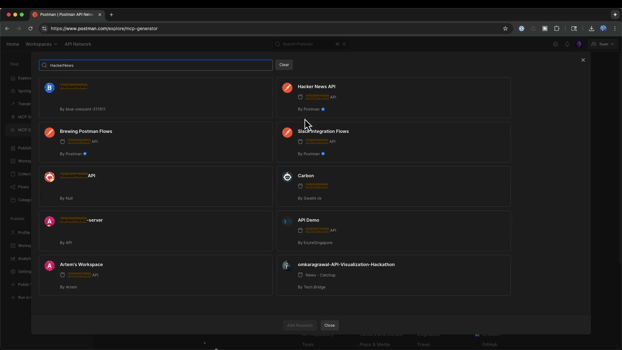
Task: Select the Artem's Workspace result title
Action: click(x=81, y=264)
